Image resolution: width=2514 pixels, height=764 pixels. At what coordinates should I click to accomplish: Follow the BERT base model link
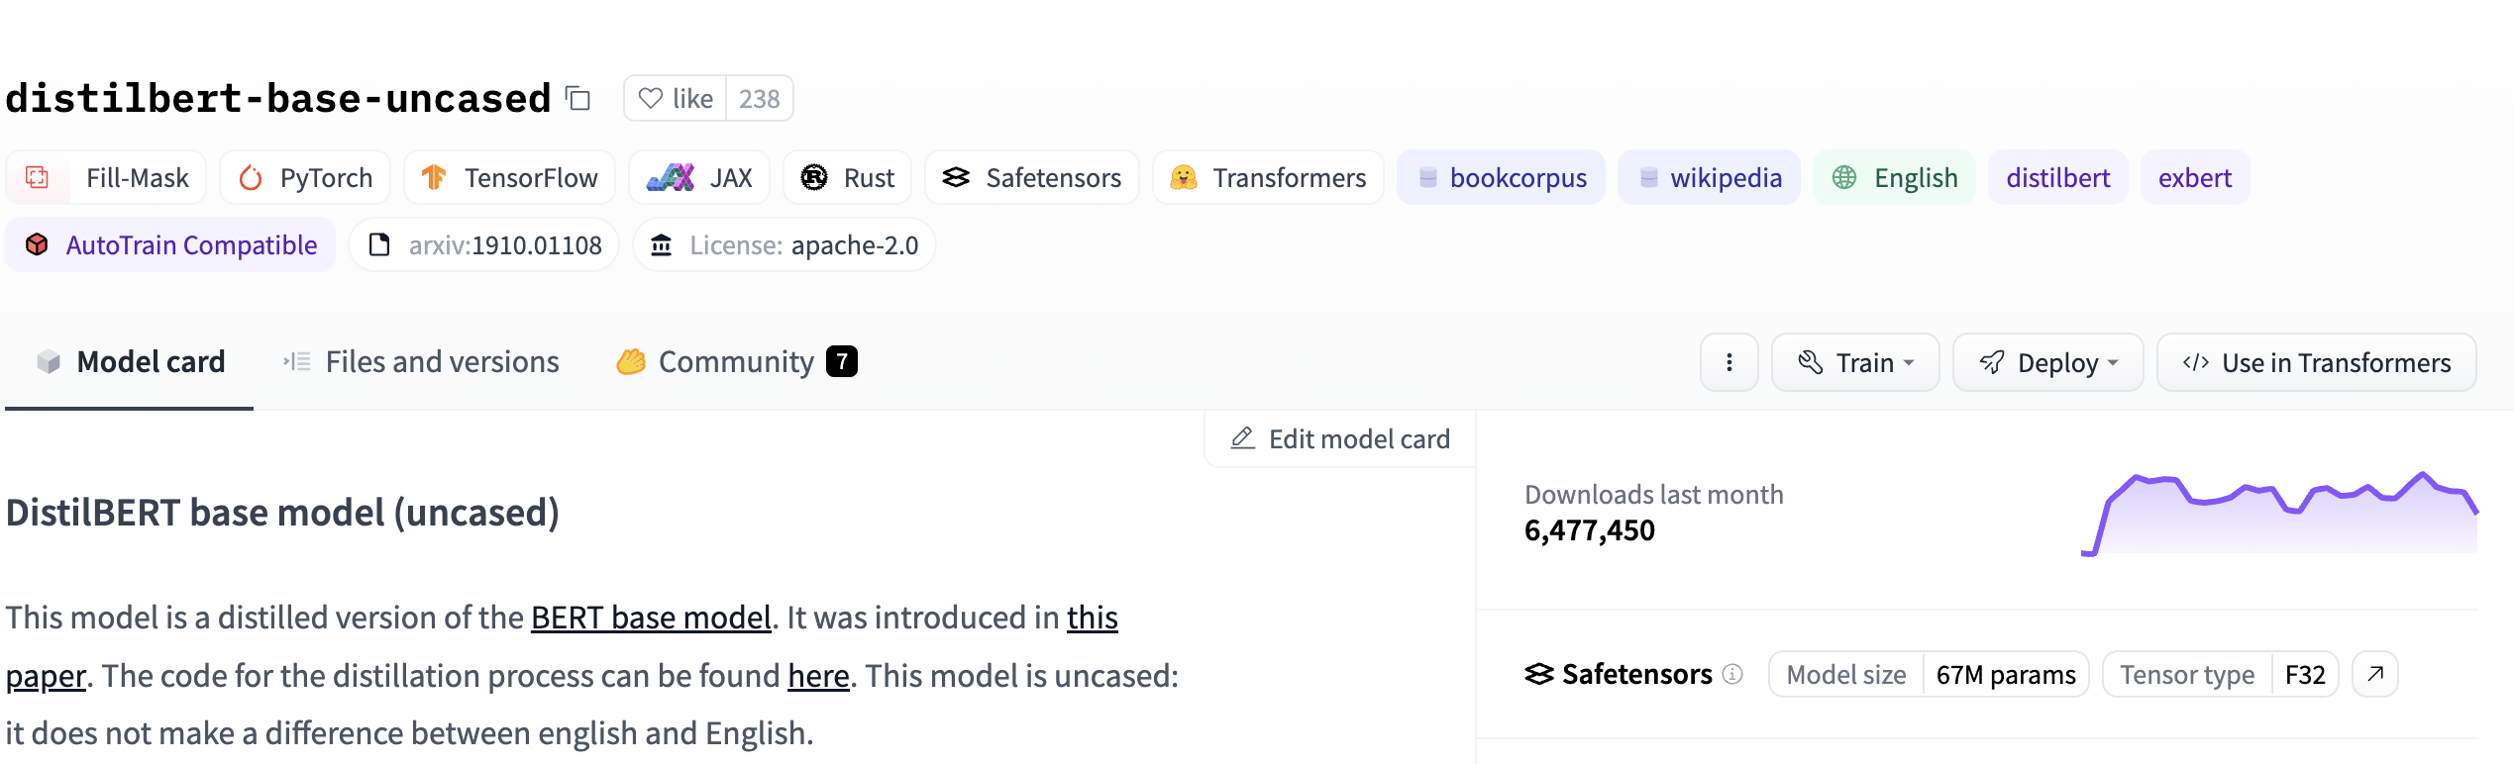click(651, 618)
